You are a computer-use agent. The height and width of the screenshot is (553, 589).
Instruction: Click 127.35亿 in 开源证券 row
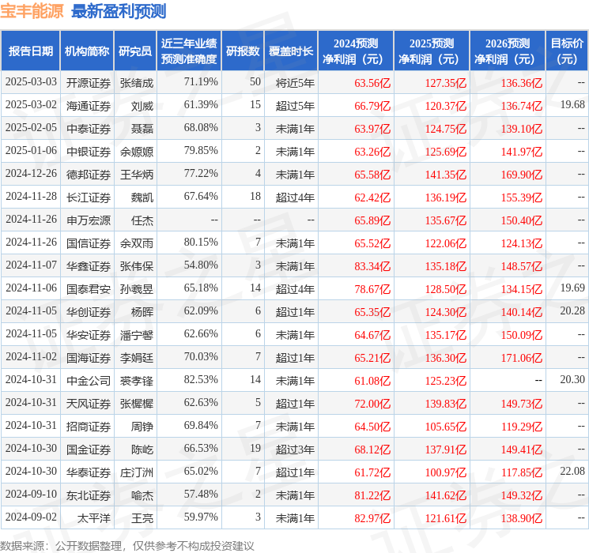[446, 83]
